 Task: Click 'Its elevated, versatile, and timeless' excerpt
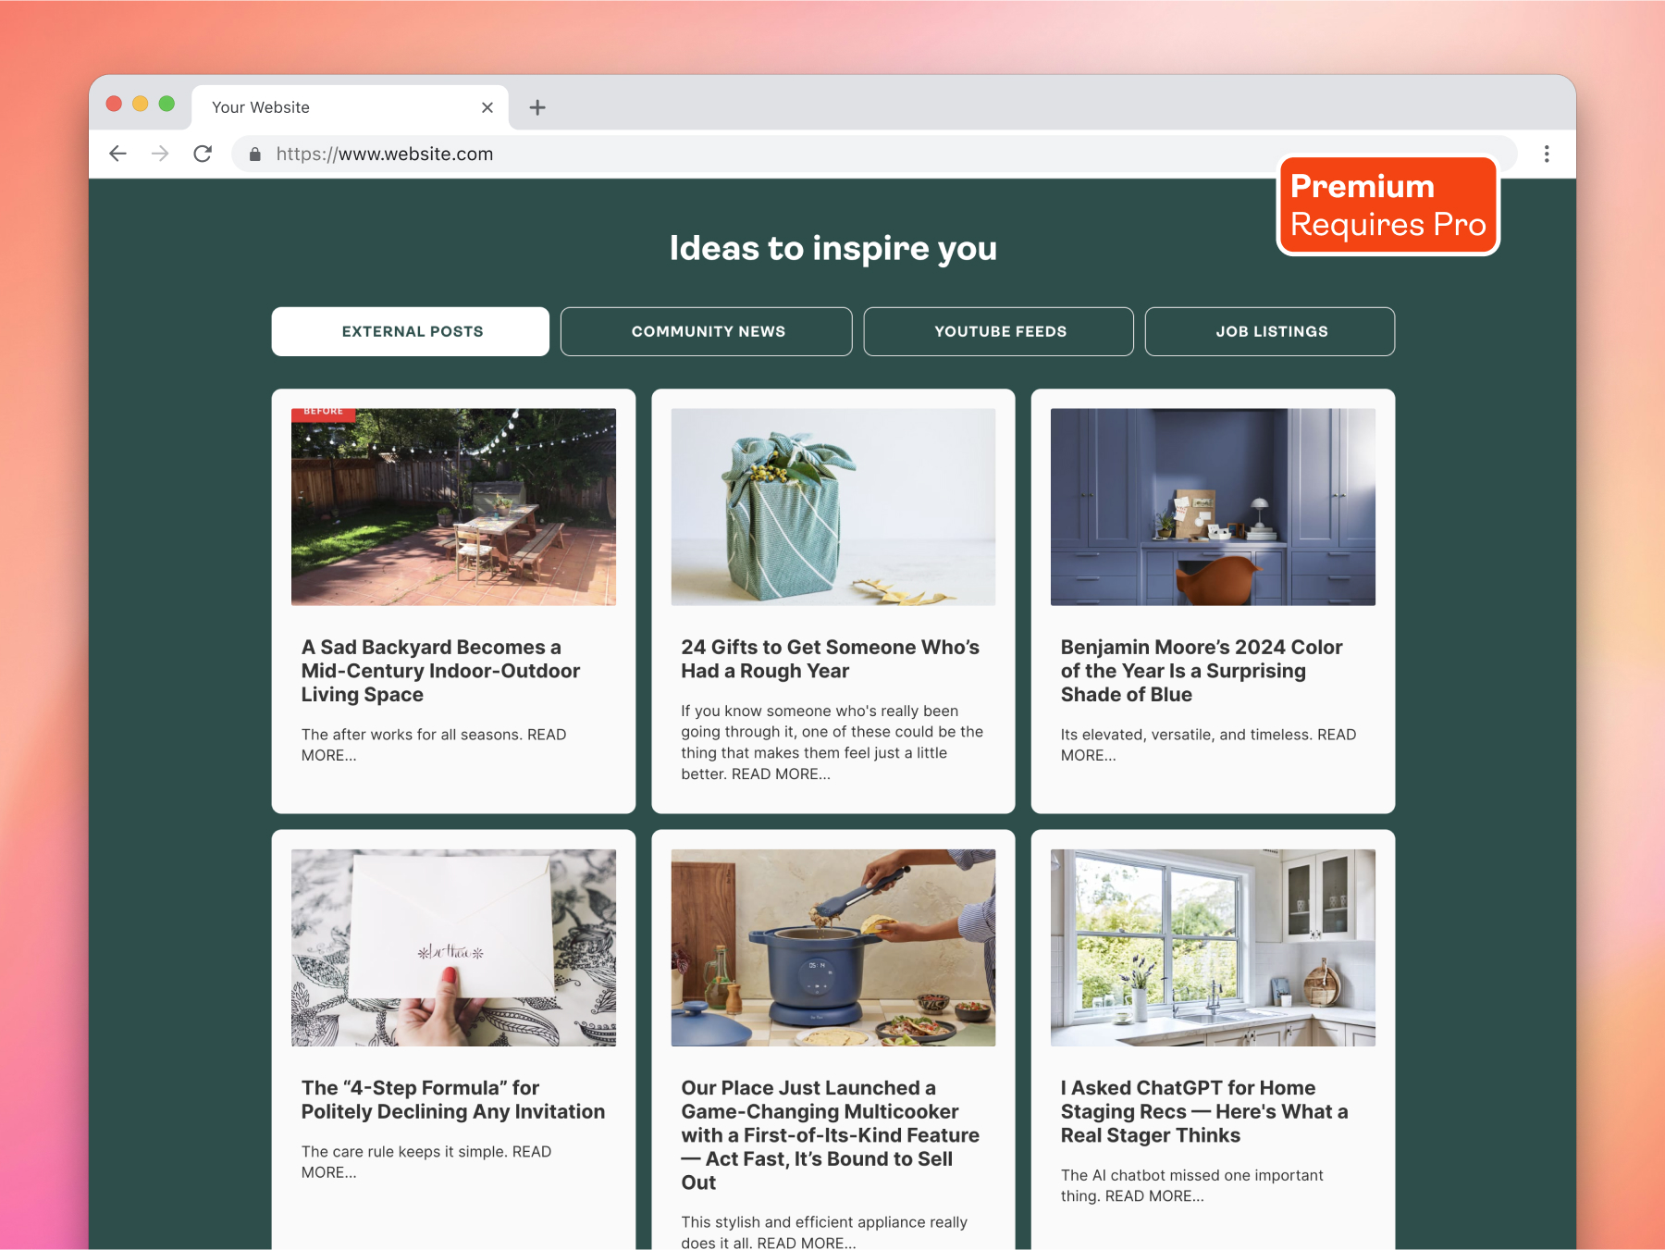coord(1208,745)
